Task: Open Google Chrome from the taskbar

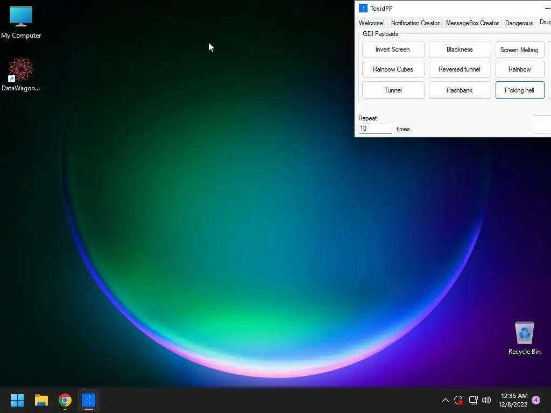Action: [x=65, y=400]
